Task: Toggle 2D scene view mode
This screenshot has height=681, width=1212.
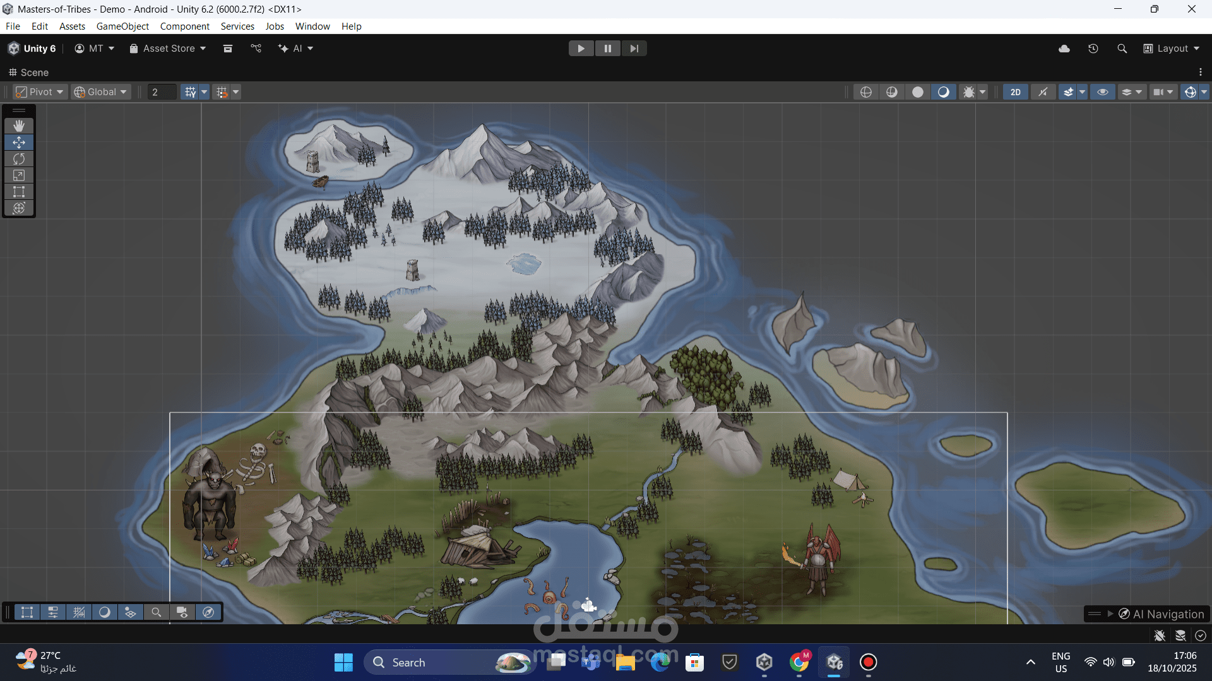Action: [x=1015, y=92]
